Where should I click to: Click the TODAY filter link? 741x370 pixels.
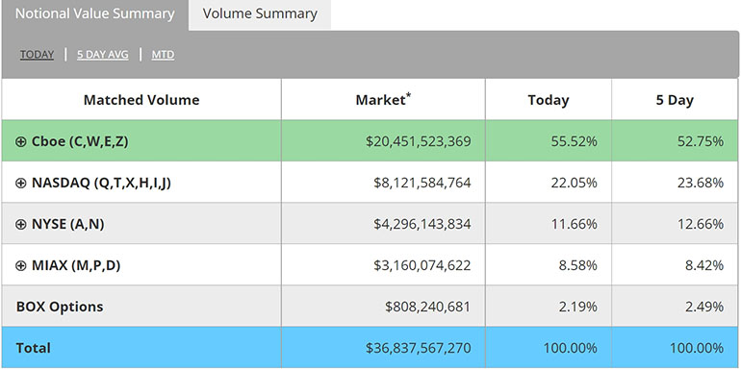37,55
